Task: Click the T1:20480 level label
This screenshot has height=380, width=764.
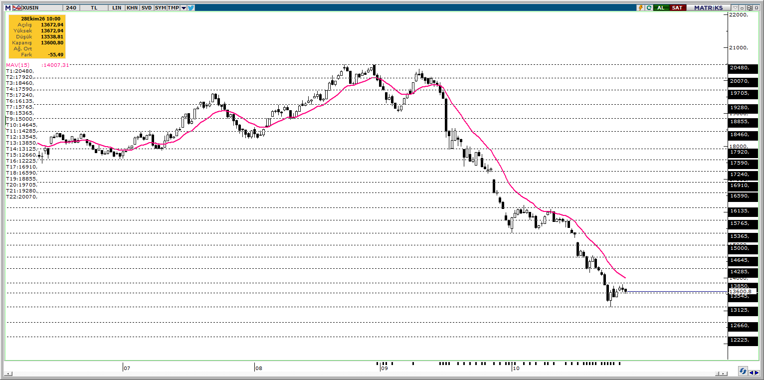Action: pyautogui.click(x=19, y=71)
